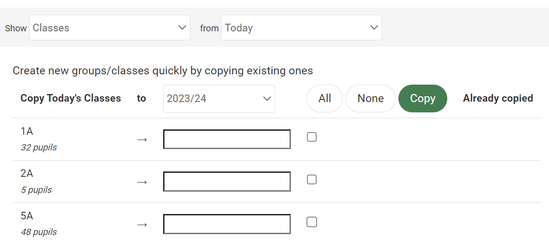Click the green Copy button
Screen dimensions: 549x244
coord(423,98)
